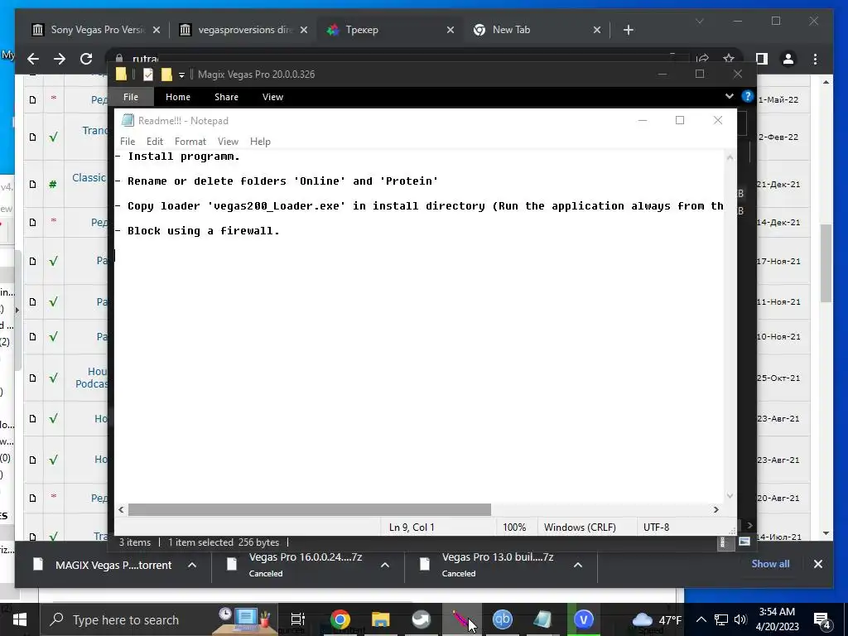Open the Windows Start menu
848x636 pixels.
[x=20, y=619]
